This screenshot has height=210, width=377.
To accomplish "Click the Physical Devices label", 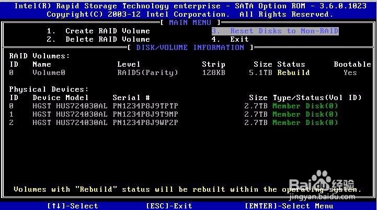I will click(49, 90).
